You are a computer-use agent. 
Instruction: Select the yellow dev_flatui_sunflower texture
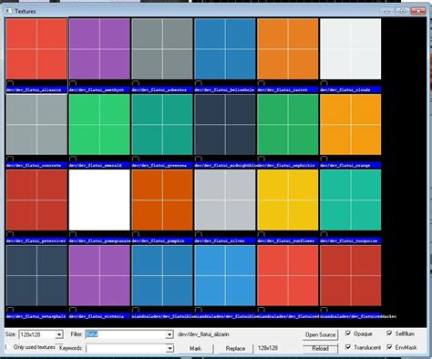[x=288, y=200]
